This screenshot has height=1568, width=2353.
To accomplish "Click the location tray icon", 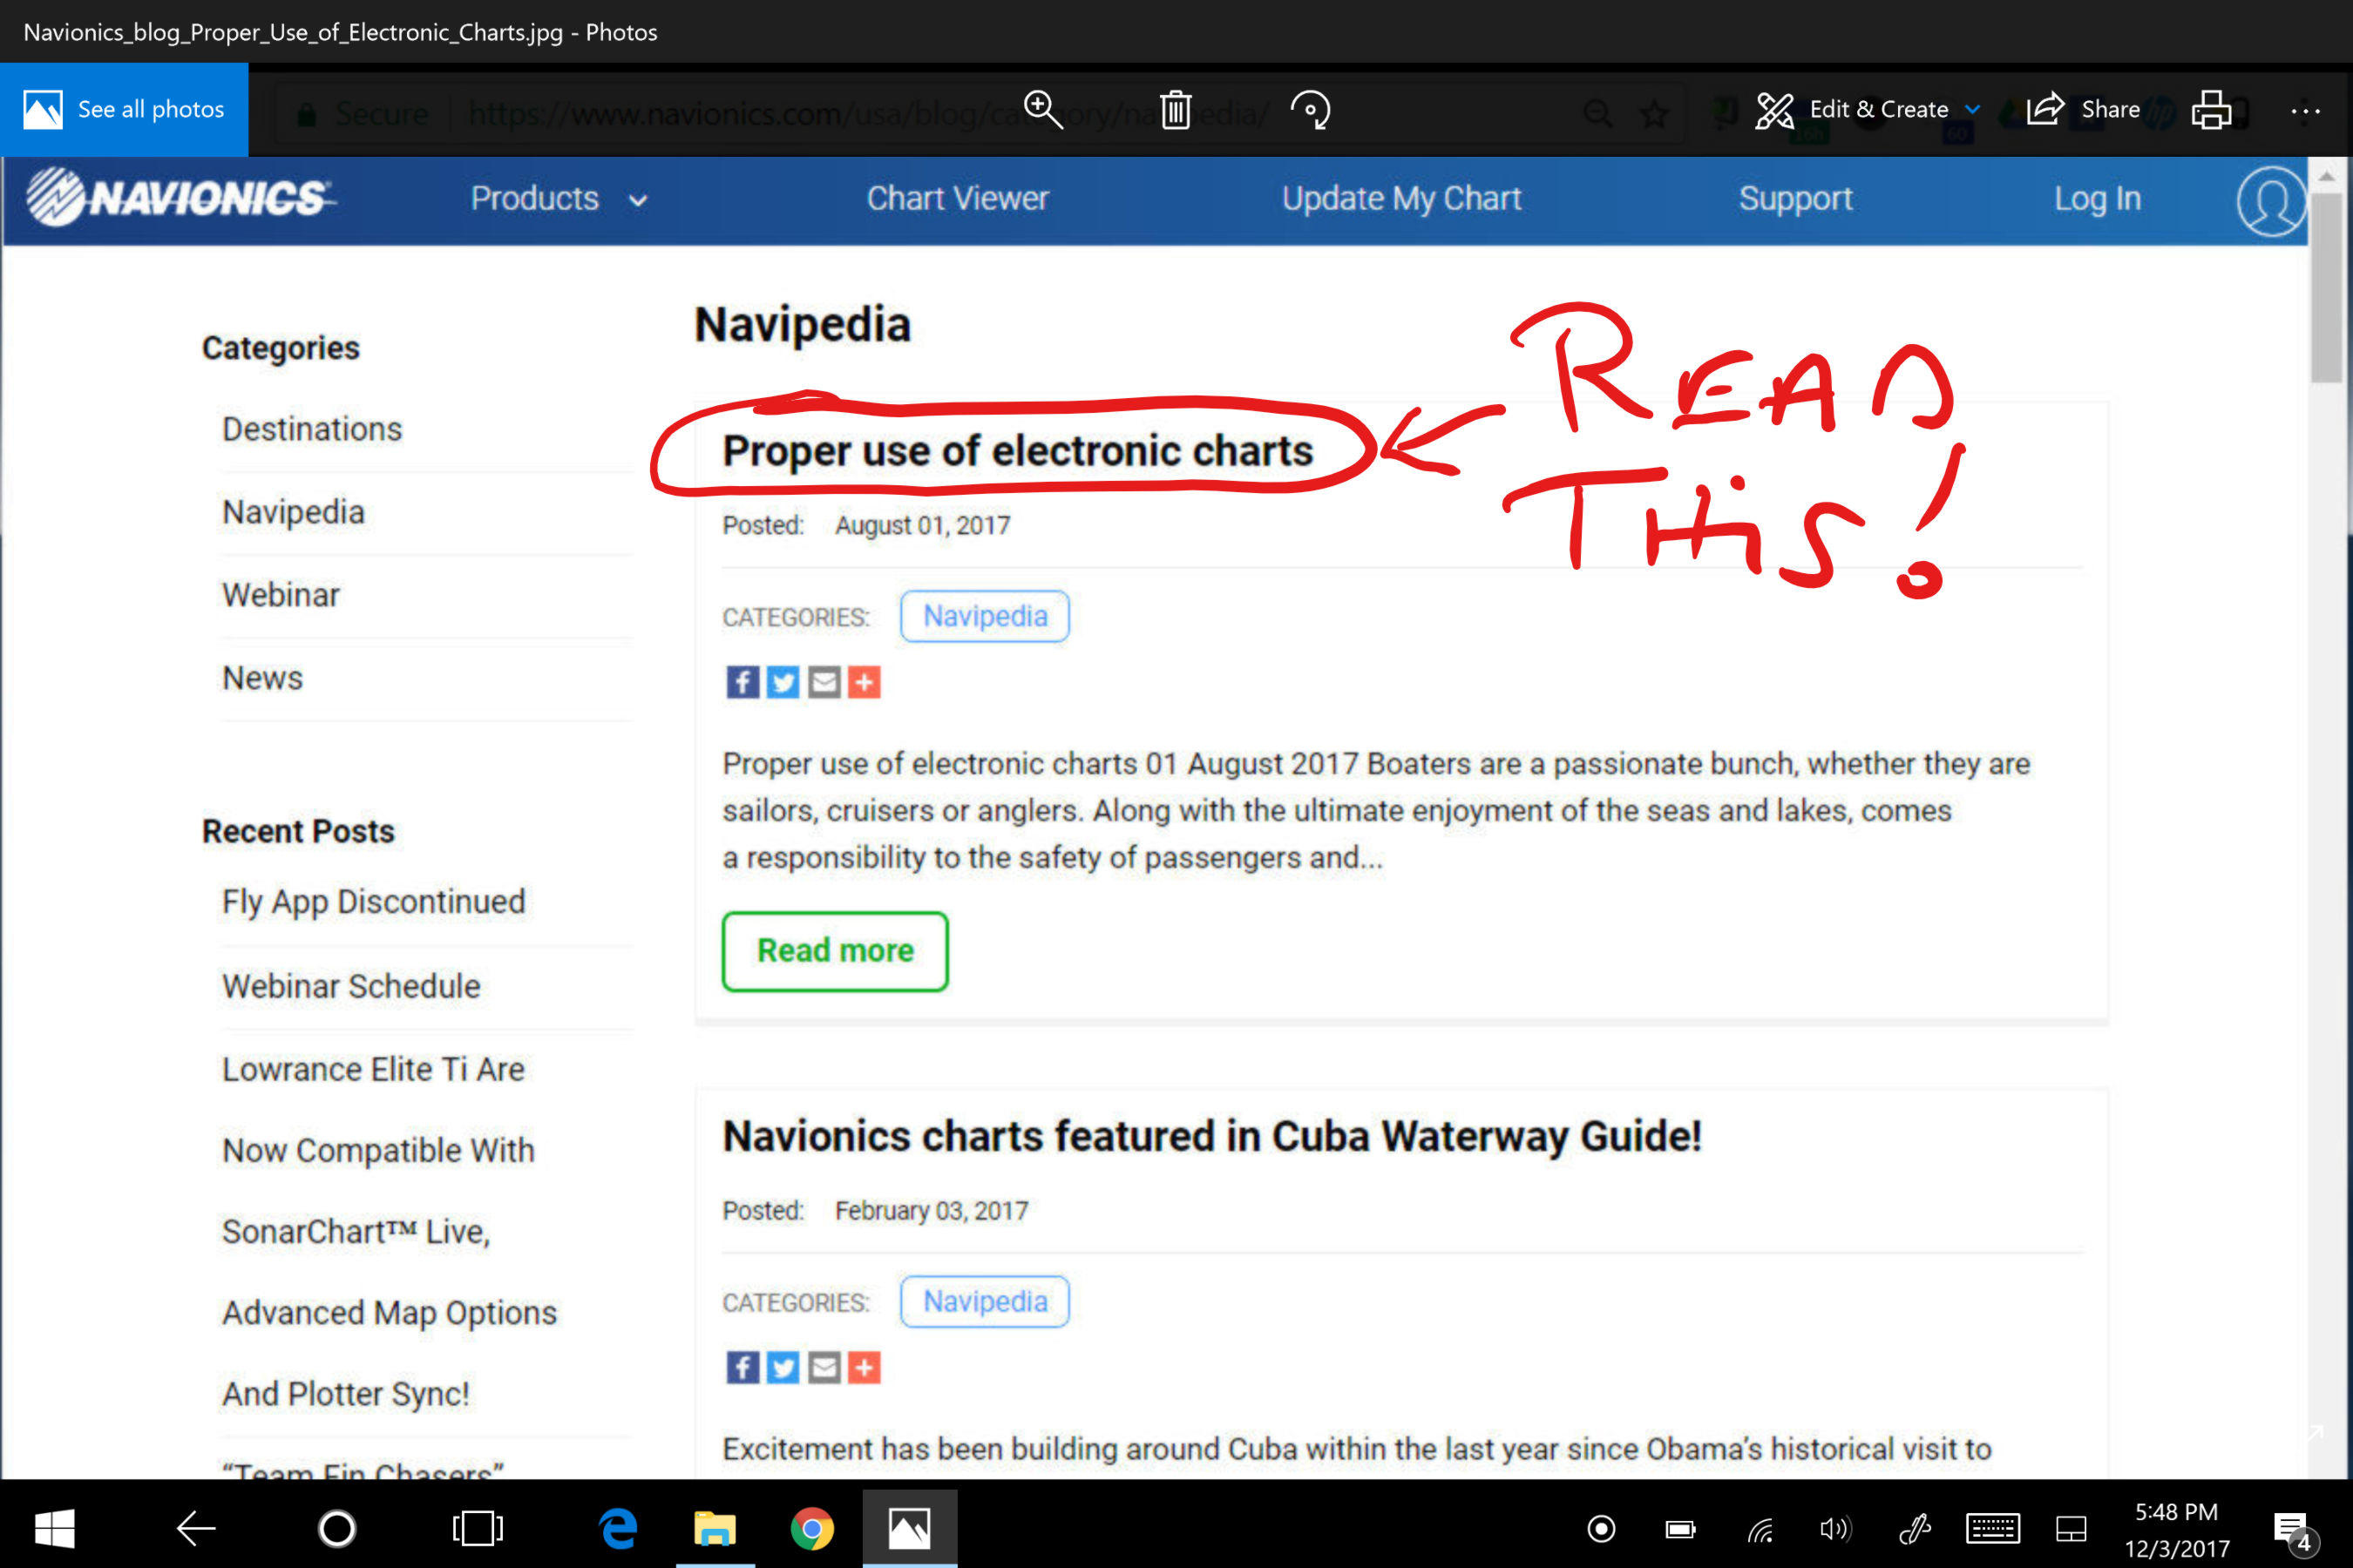I will [1601, 1528].
